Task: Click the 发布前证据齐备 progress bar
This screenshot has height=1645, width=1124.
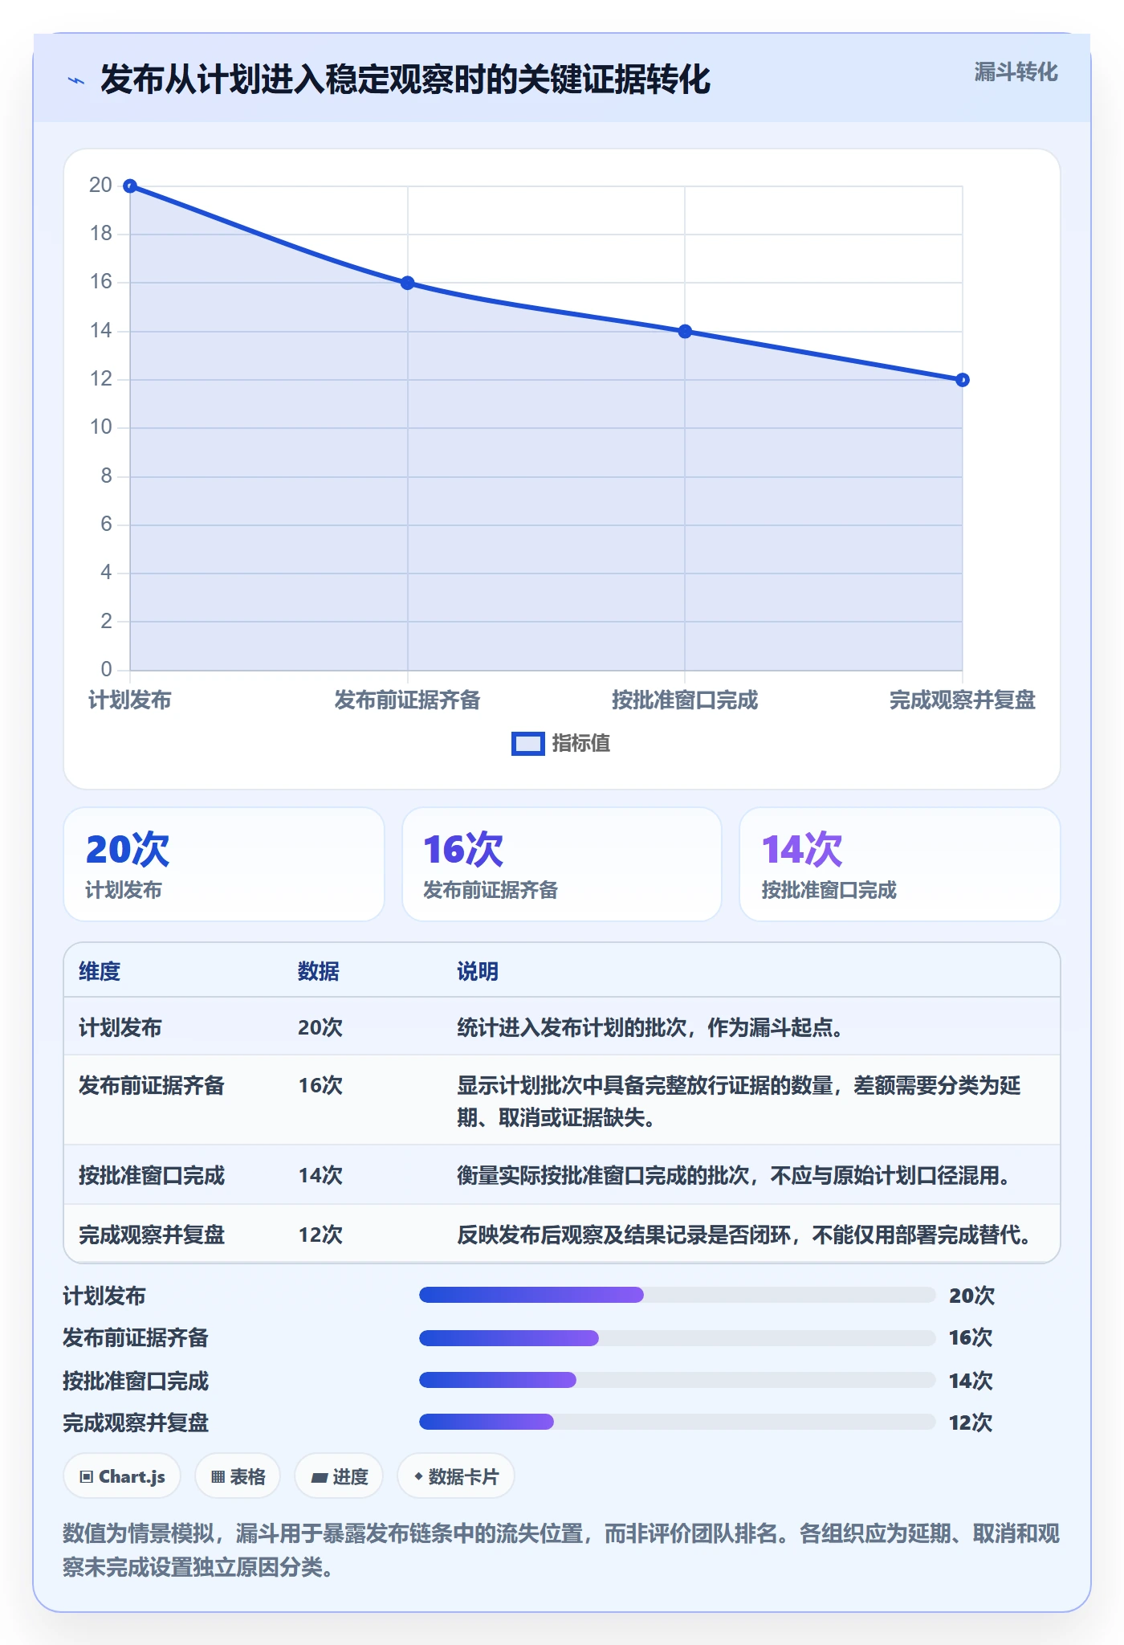Action: (x=678, y=1337)
